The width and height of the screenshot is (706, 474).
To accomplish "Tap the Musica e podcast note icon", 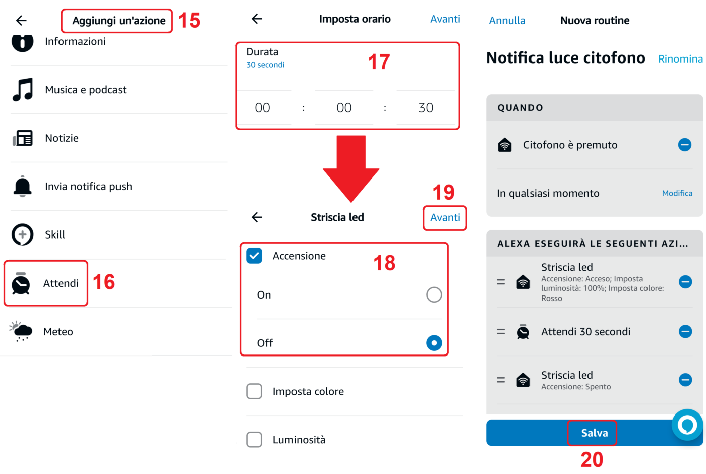I will 23,90.
